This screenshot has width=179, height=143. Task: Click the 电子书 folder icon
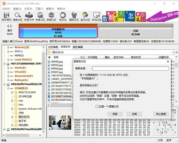click(16, 121)
